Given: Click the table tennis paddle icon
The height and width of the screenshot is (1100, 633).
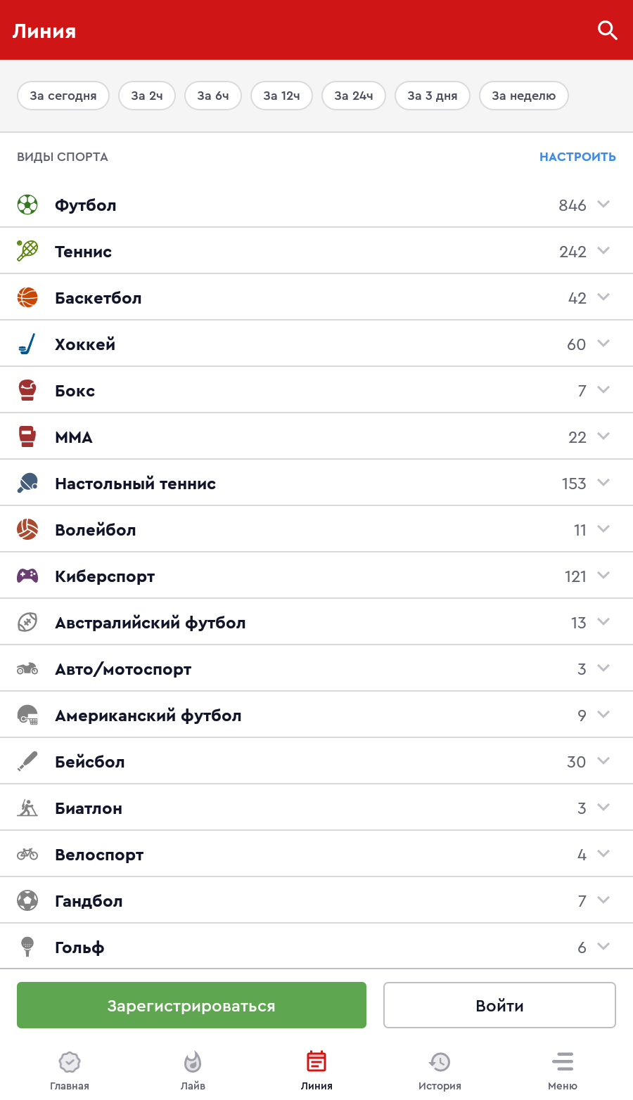Looking at the screenshot, I should tap(27, 483).
